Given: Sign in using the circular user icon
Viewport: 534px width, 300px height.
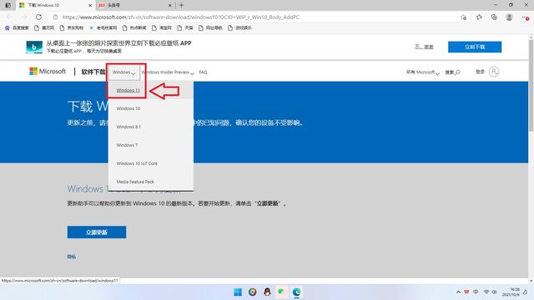Looking at the screenshot, I should pyautogui.click(x=494, y=72).
